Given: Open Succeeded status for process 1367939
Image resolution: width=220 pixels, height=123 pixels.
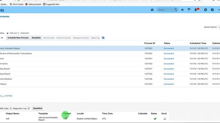Looking at the screenshot, I should [169, 64].
